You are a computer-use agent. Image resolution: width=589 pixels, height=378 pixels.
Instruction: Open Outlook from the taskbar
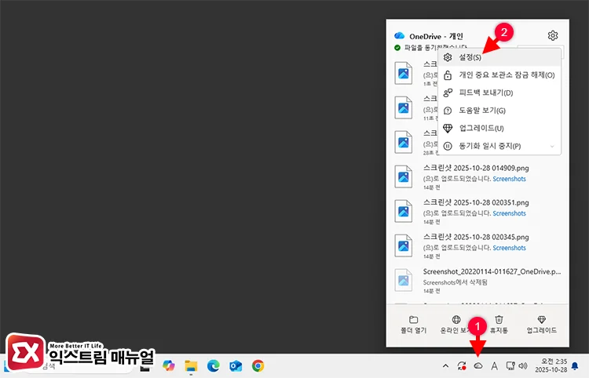pos(236,366)
